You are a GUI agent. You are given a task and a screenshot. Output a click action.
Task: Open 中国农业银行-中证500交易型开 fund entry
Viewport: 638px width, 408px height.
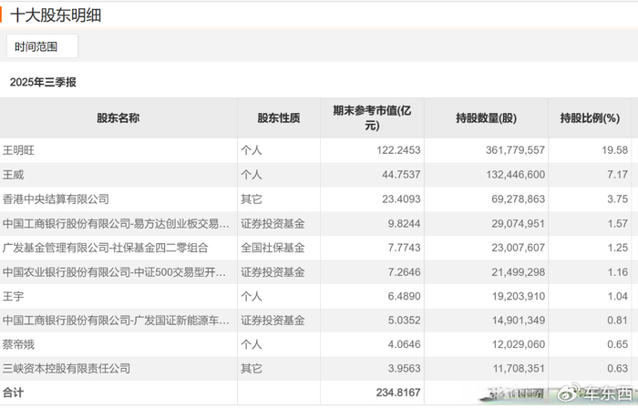coord(114,272)
